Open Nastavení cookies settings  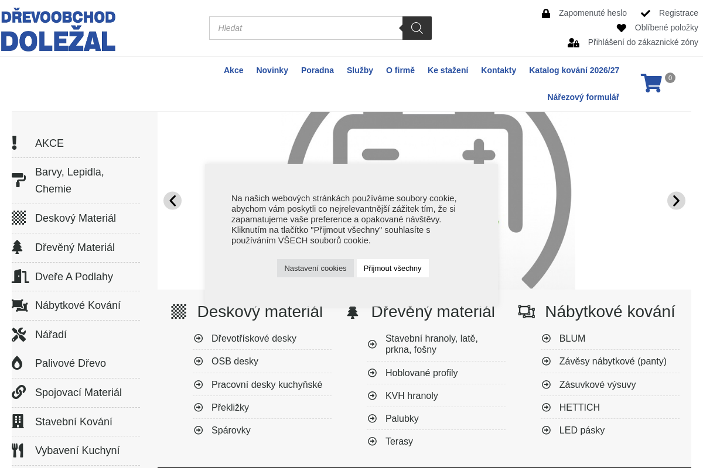point(315,269)
